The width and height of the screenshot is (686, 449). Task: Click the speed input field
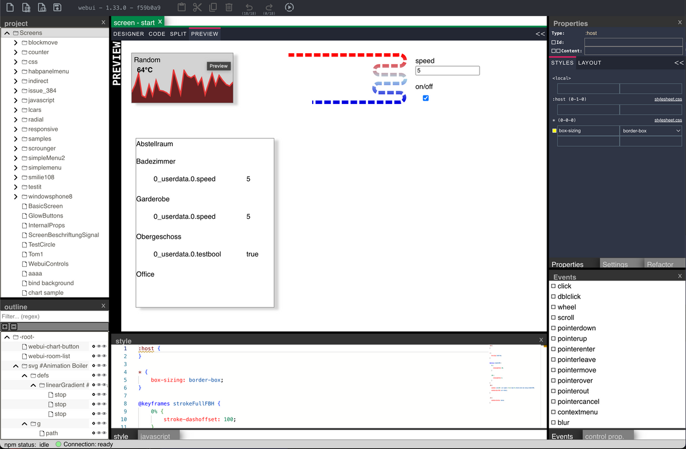coord(447,71)
